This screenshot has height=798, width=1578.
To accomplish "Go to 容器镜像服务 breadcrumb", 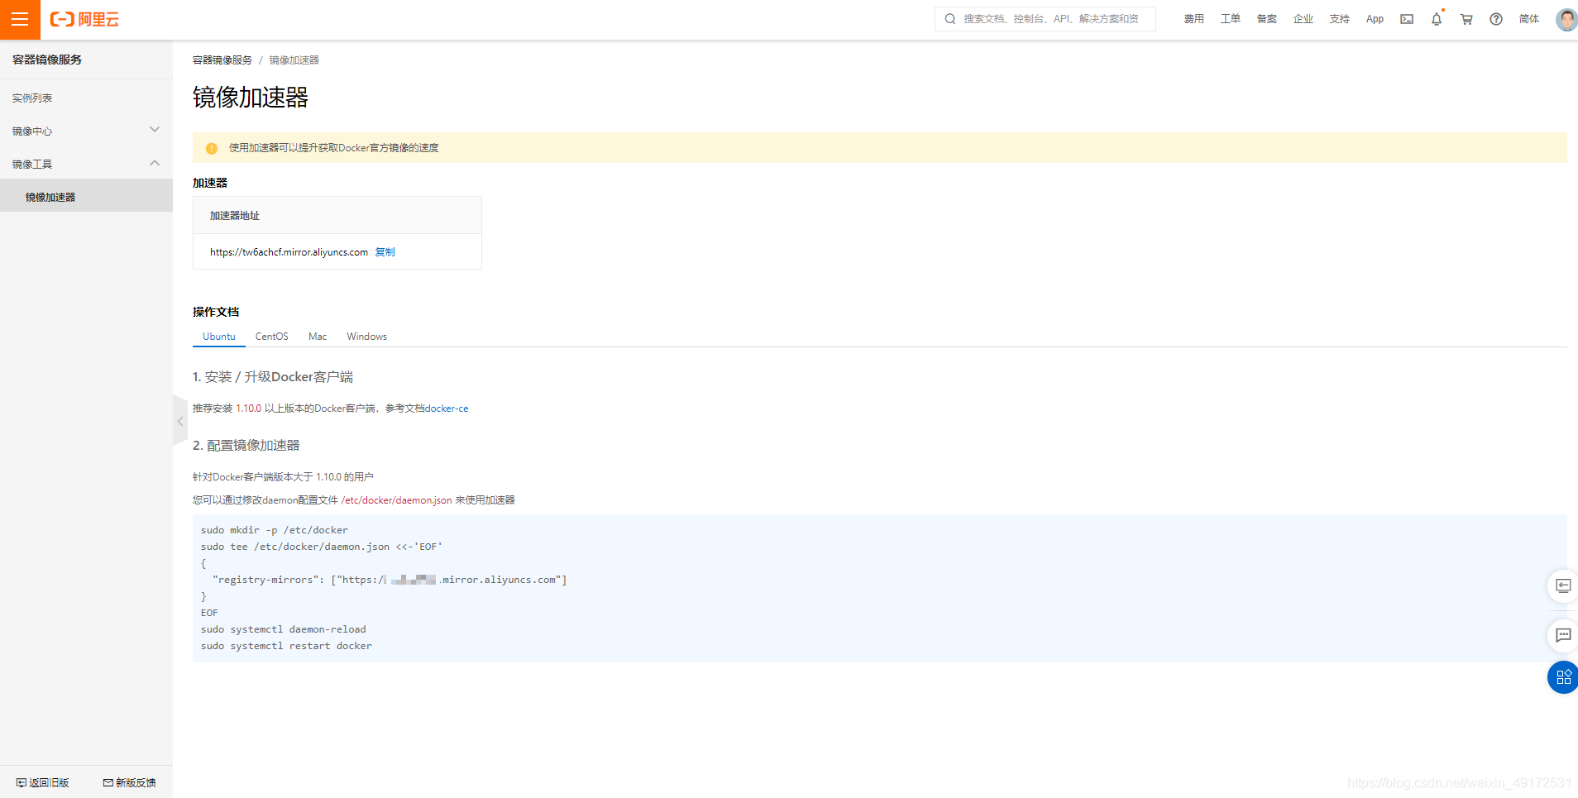I will [x=222, y=60].
